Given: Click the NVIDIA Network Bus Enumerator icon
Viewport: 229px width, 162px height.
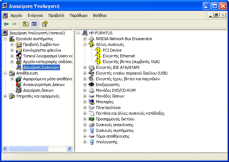Looking at the screenshot, I should [92, 39].
